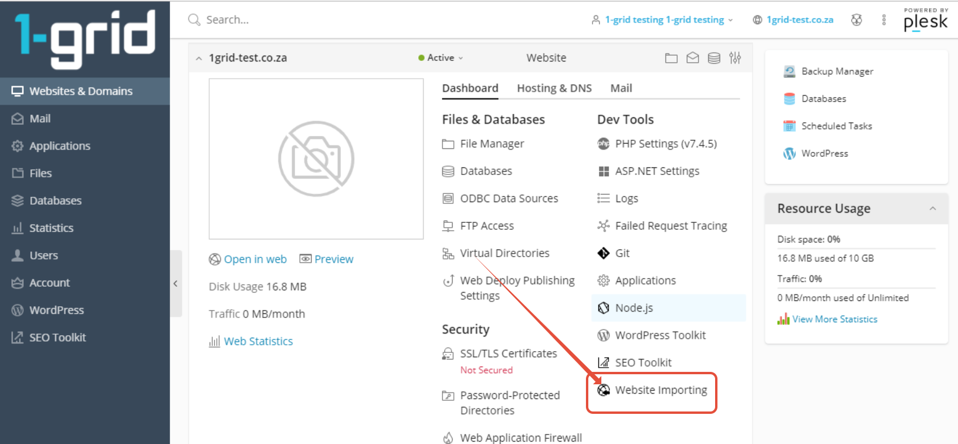Viewport: 958px width, 444px height.
Task: Click the WordPress Toolkit icon
Action: point(603,335)
